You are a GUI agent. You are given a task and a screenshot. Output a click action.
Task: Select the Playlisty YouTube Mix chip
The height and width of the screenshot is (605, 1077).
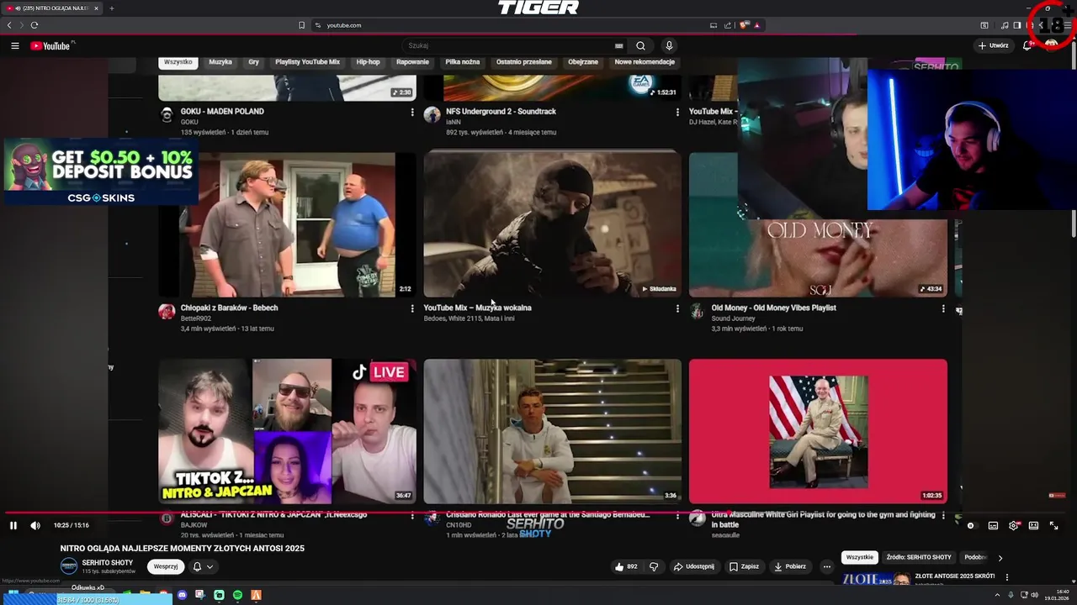(x=307, y=62)
